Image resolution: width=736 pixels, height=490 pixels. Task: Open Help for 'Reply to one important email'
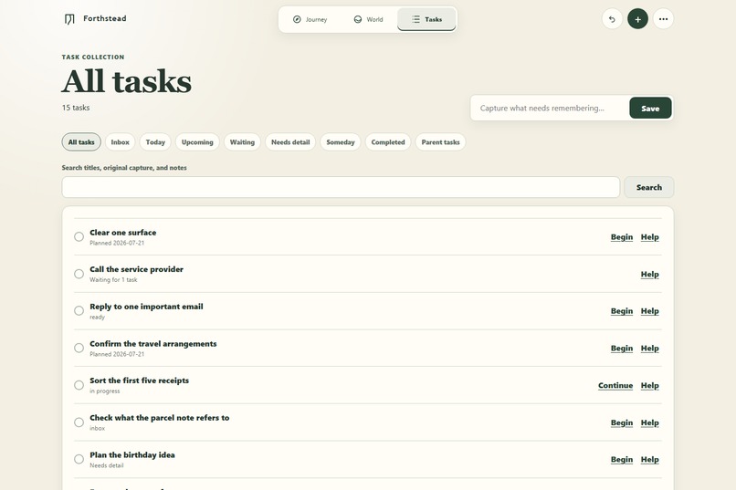[x=649, y=311]
